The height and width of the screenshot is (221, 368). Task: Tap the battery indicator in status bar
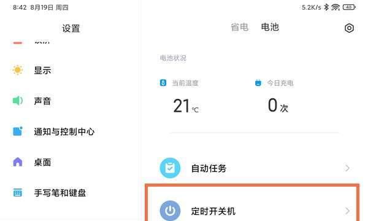pyautogui.click(x=349, y=7)
